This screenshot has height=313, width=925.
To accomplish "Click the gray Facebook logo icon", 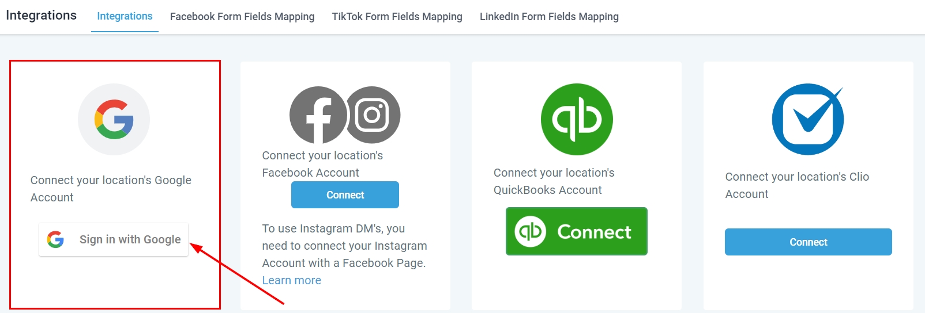I will tap(318, 115).
